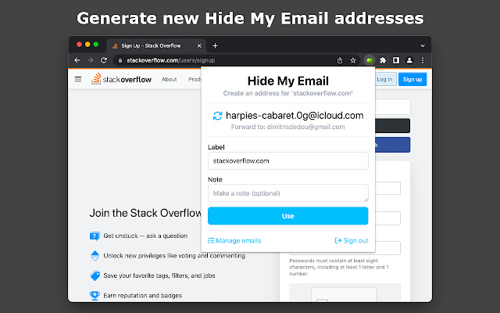Screen dimensions: 500x313
Task: Open the Extensions puzzle piece menu
Action: point(383,60)
